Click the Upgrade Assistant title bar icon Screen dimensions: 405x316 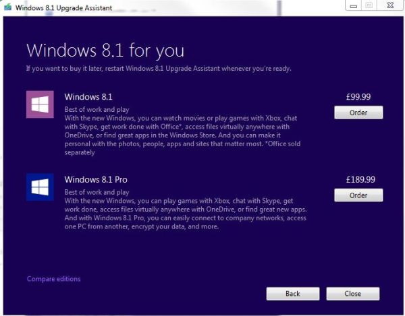tap(8, 7)
